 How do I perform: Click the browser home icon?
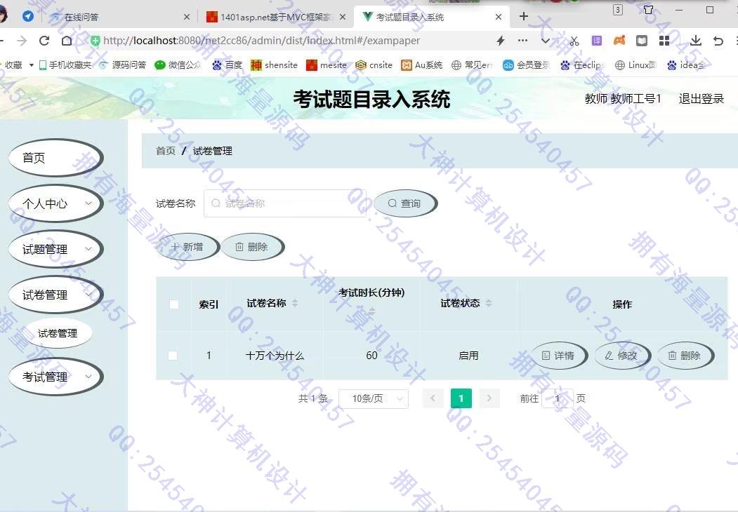click(67, 41)
